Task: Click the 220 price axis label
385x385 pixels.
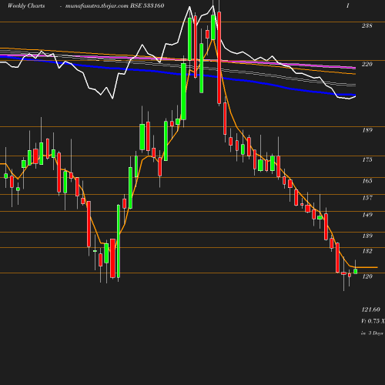Action: tap(367, 64)
